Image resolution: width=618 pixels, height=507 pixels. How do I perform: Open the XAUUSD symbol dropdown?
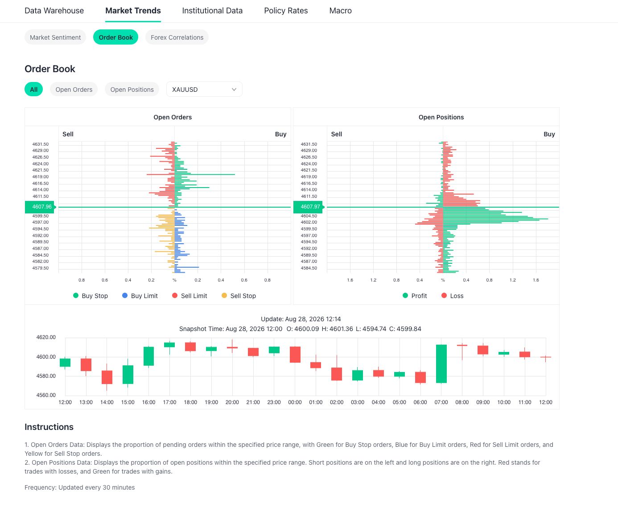click(x=204, y=90)
